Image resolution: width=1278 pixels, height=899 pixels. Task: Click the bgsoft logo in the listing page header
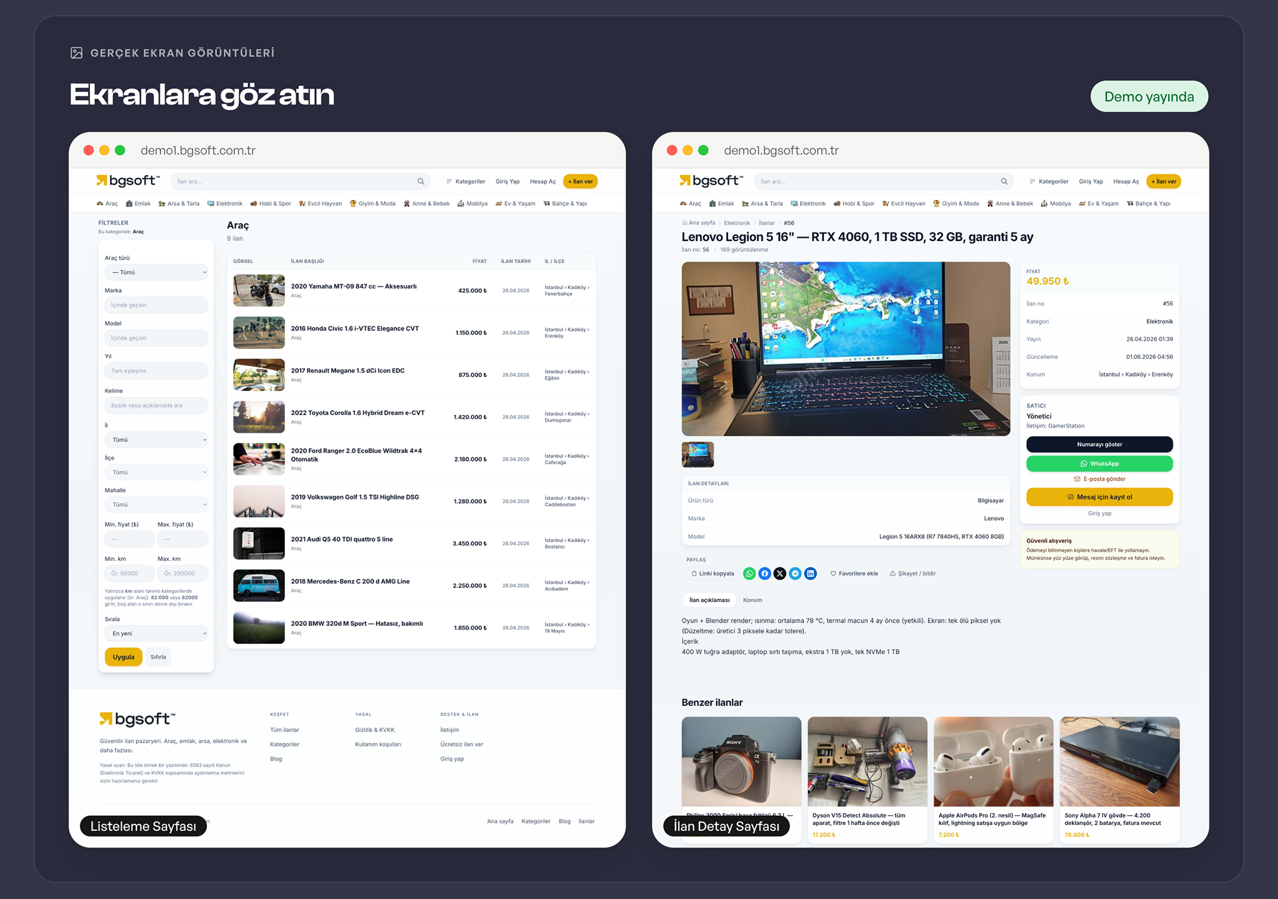128,180
